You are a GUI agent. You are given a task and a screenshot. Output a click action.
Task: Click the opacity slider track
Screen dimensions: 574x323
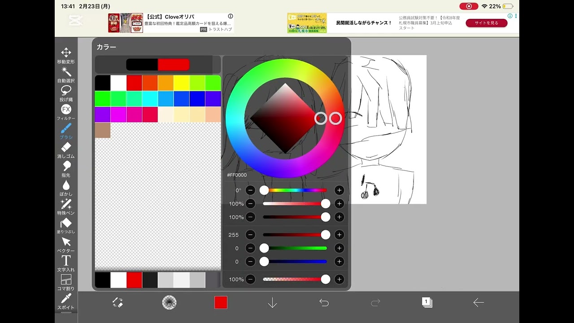295,279
